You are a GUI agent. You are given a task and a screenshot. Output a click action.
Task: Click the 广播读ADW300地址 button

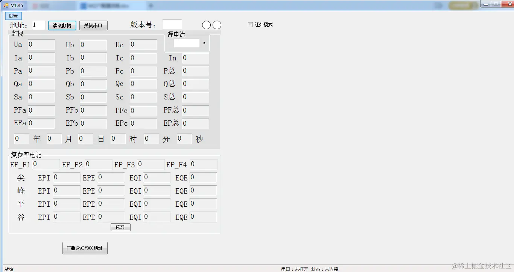(x=85, y=248)
